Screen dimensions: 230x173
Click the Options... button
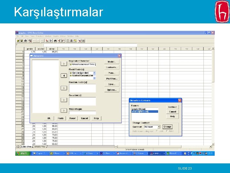tap(112, 90)
